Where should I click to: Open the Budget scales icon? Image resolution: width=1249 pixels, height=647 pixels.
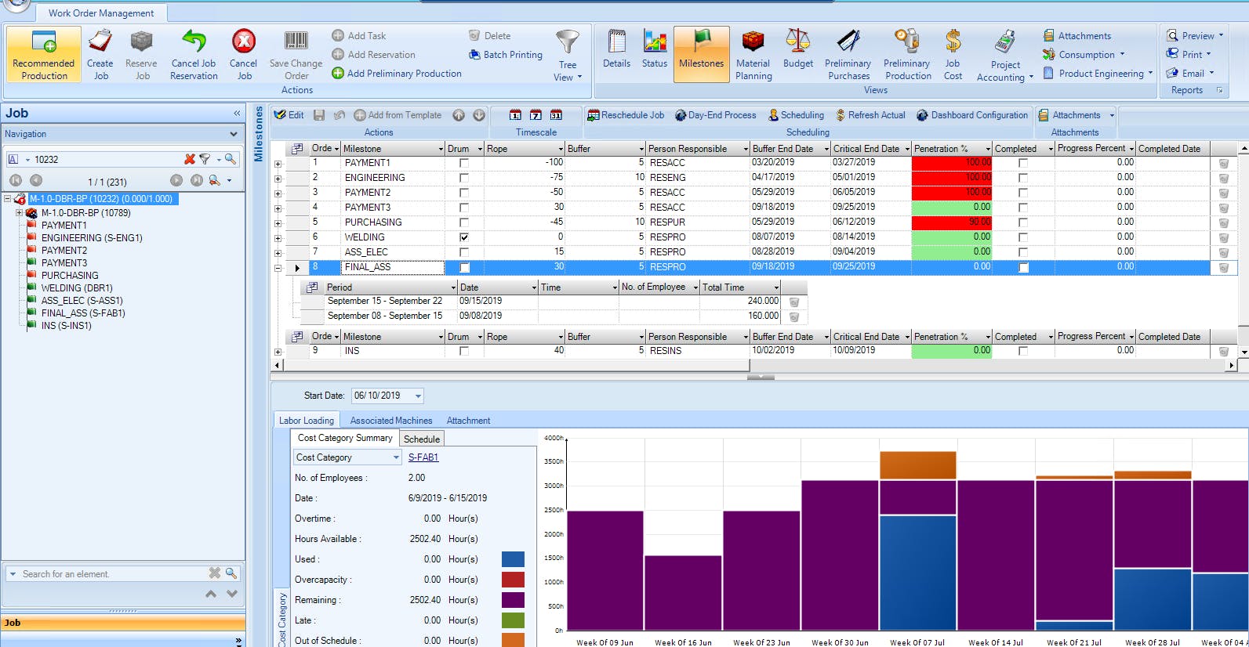click(797, 42)
